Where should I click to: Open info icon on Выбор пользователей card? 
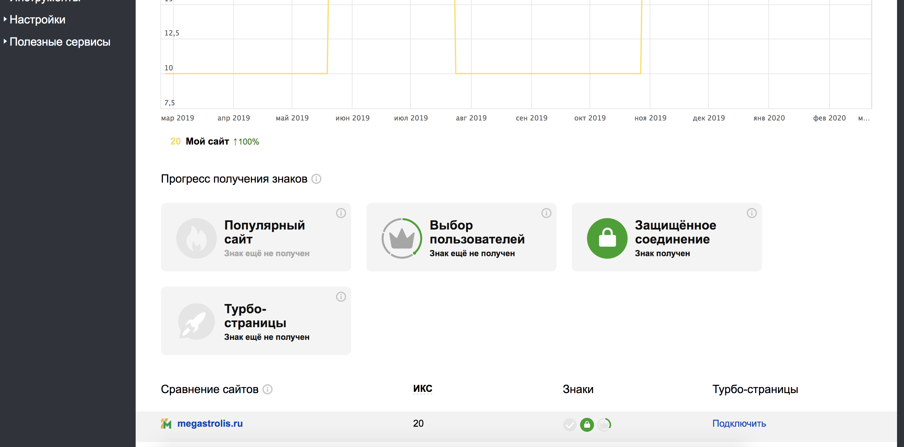(546, 213)
